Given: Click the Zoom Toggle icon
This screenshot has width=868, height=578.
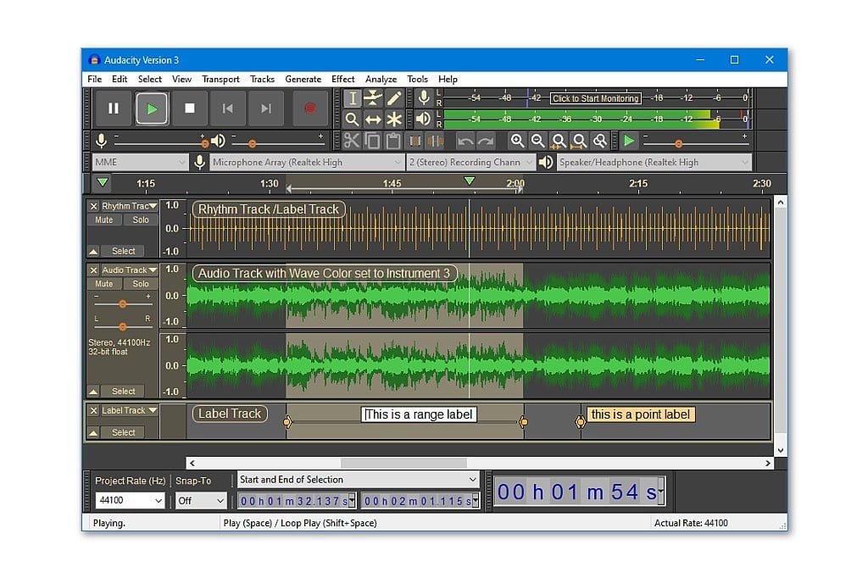Looking at the screenshot, I should click(599, 141).
